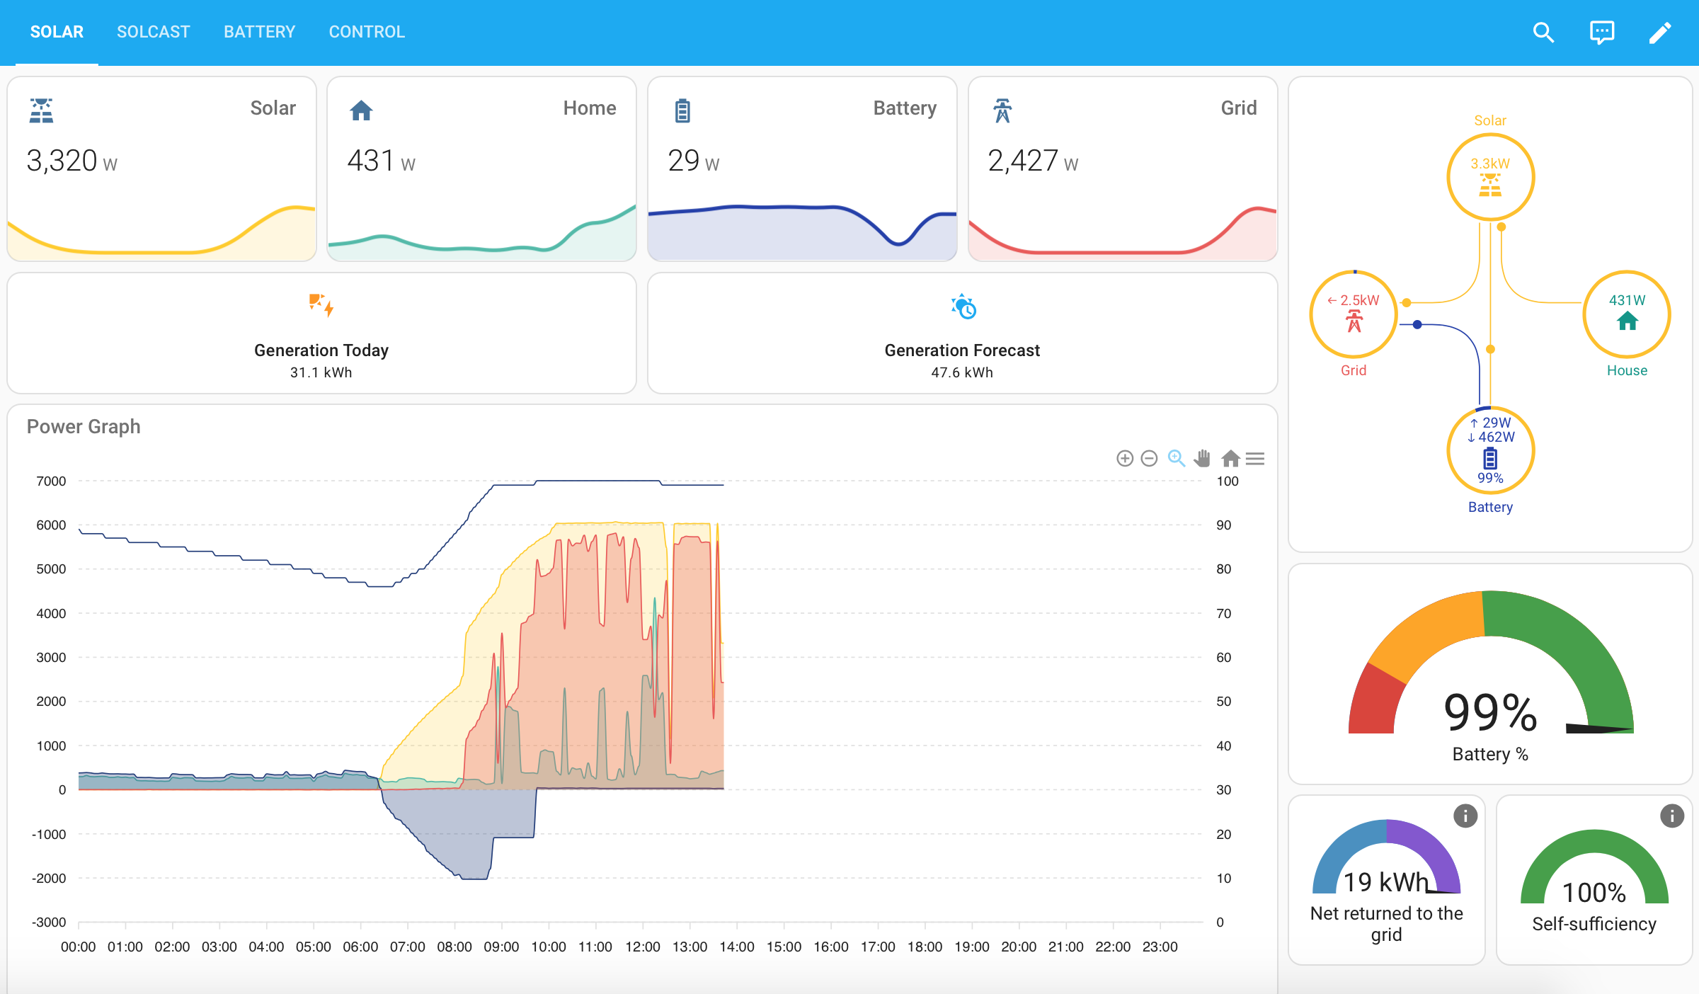Select the chart hand panning tool
1699x994 pixels.
1202,459
